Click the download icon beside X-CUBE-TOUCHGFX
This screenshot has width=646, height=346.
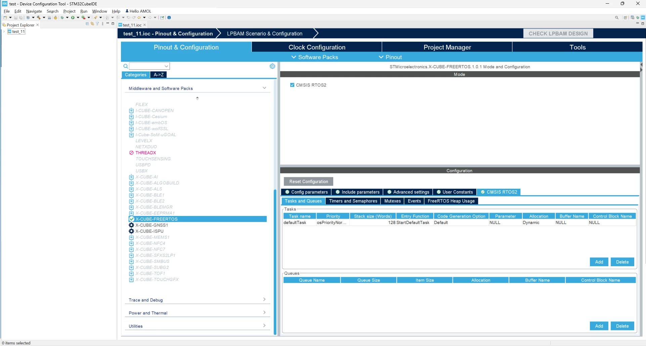click(x=131, y=280)
